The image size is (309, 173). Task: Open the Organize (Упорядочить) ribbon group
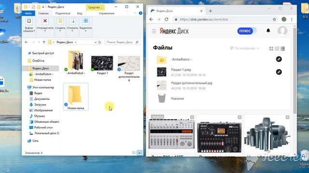(45, 25)
